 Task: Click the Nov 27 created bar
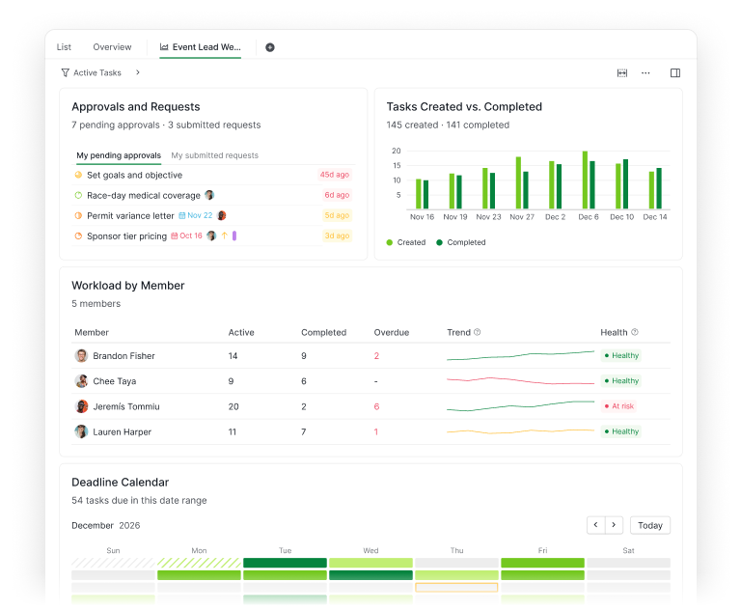tap(518, 183)
